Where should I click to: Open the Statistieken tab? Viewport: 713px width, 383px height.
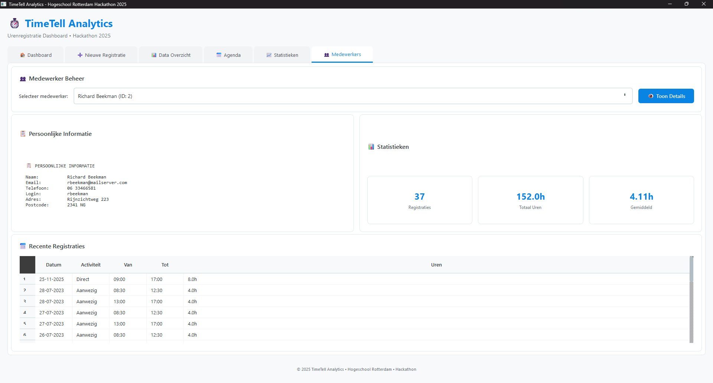[282, 55]
